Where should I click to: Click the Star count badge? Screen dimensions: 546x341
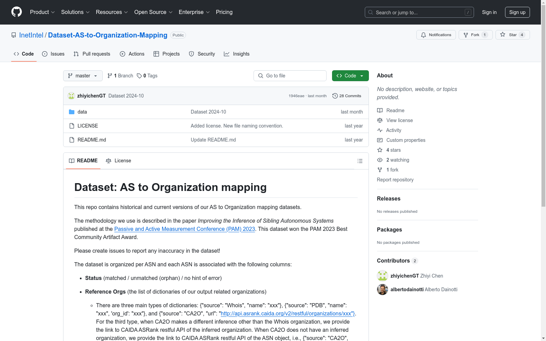pyautogui.click(x=522, y=35)
